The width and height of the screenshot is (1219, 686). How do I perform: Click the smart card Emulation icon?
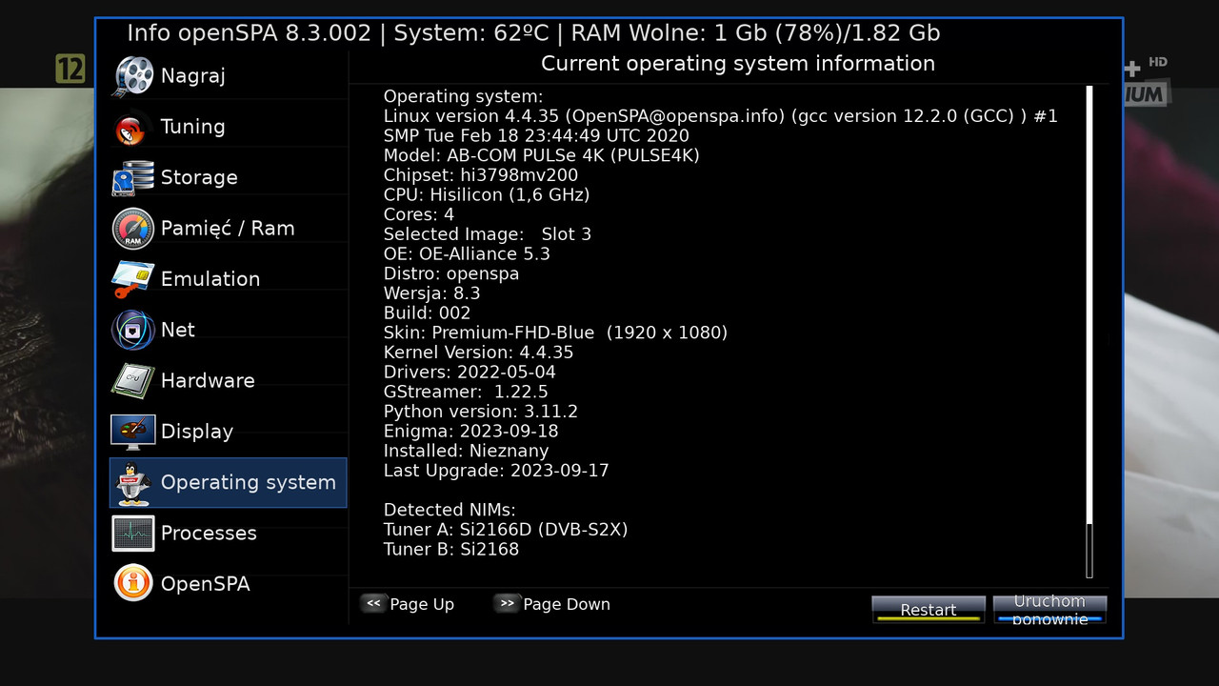132,279
